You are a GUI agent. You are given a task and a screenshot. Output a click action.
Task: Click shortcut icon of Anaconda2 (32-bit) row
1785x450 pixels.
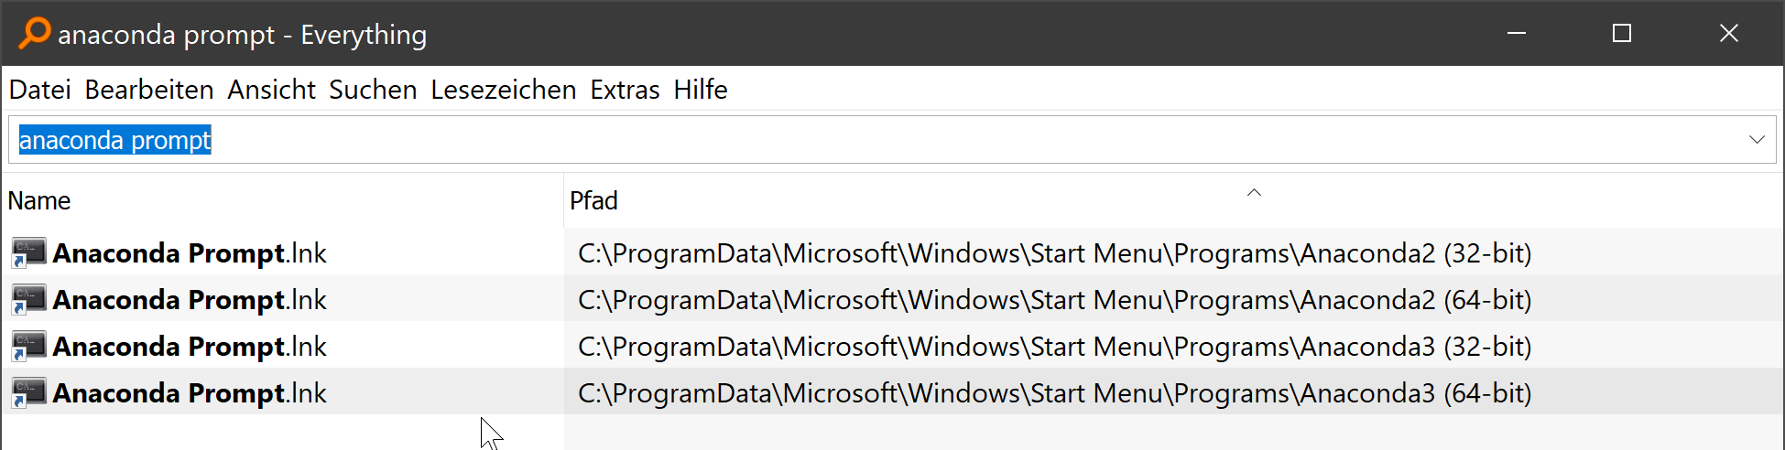click(x=28, y=253)
